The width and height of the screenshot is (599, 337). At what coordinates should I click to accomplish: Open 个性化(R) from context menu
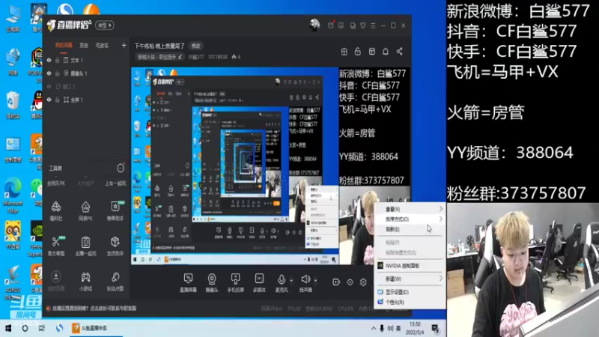(x=410, y=303)
